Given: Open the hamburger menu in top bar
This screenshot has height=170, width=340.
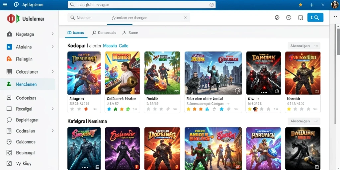Looking at the screenshot, I should pyautogui.click(x=5, y=5).
